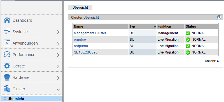This screenshot has width=224, height=102.
Task: Open the help question mark icon
Action: coord(219,17)
